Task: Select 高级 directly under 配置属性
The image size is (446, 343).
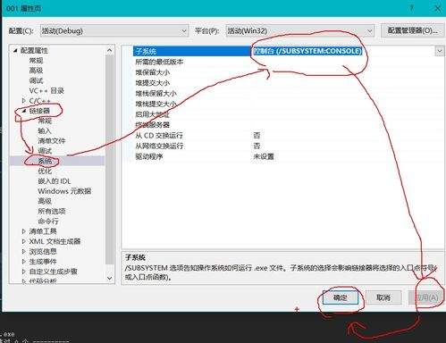Action: click(x=36, y=71)
